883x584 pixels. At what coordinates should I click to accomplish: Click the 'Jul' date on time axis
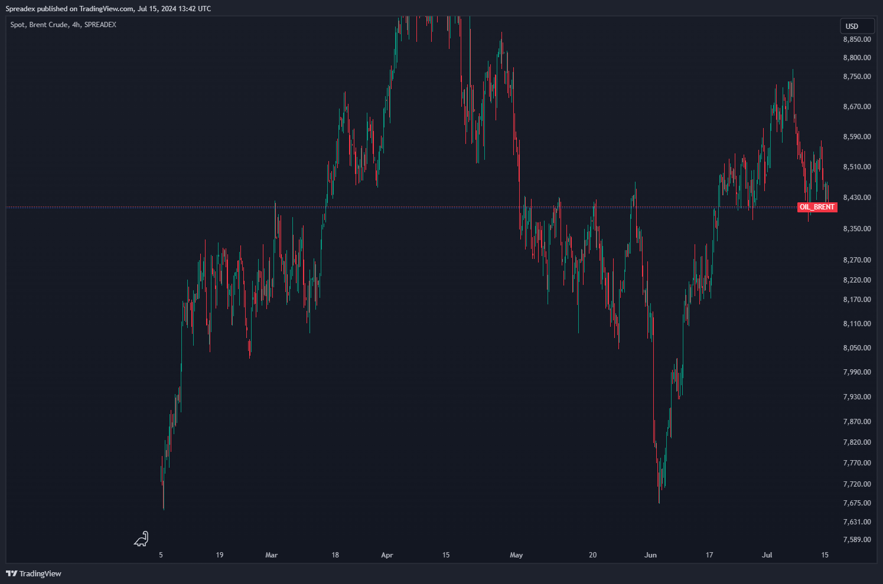tap(767, 555)
